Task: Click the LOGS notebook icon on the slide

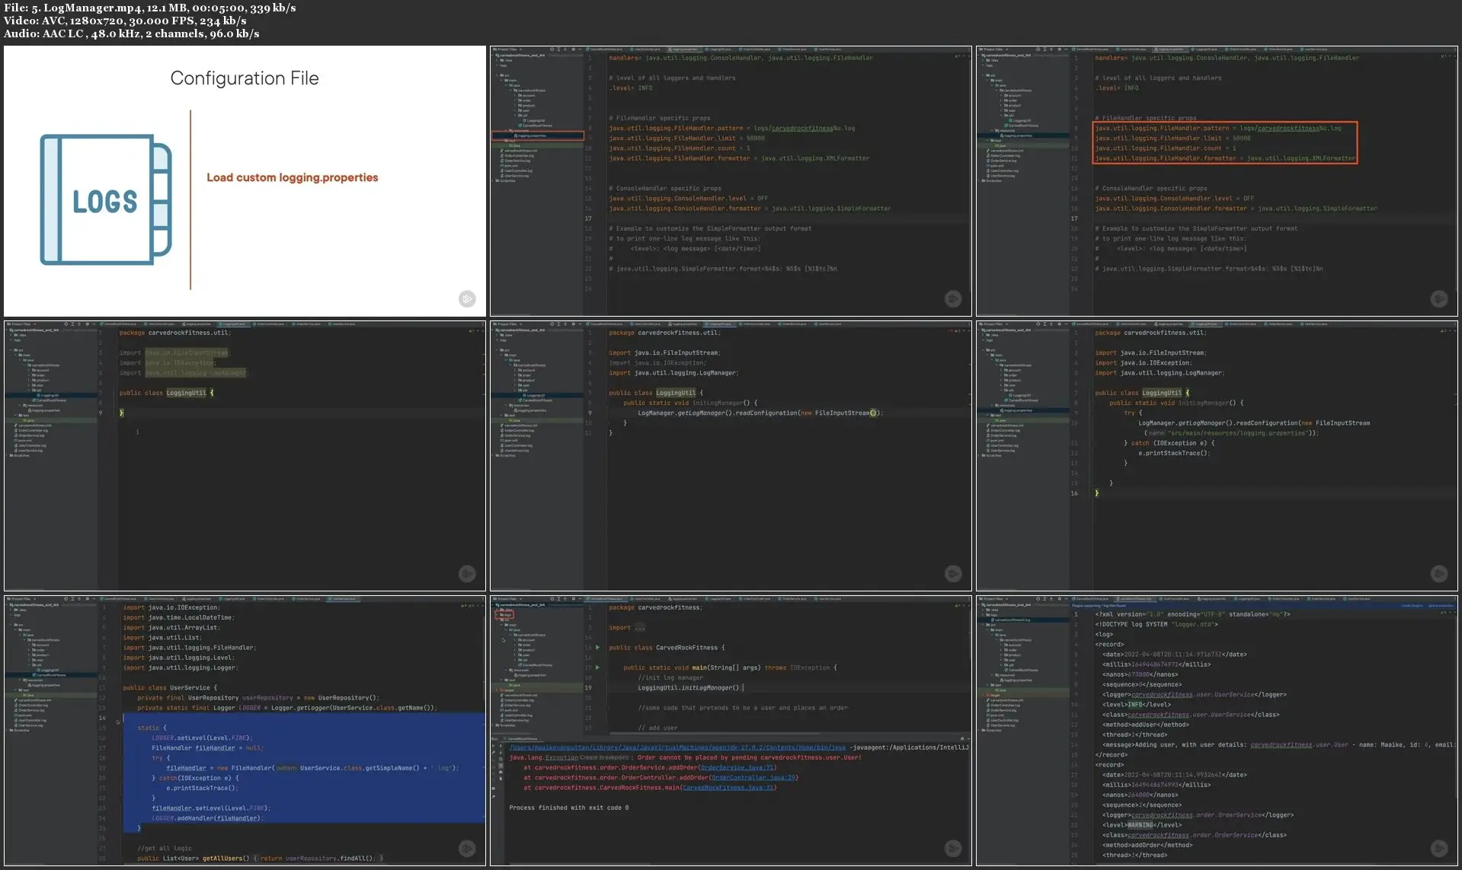Action: tap(106, 199)
